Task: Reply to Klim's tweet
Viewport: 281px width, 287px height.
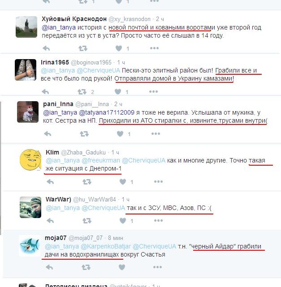Action: [50, 182]
